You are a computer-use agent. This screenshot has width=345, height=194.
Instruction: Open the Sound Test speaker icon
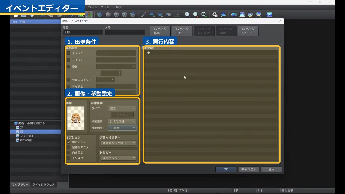click(234, 15)
